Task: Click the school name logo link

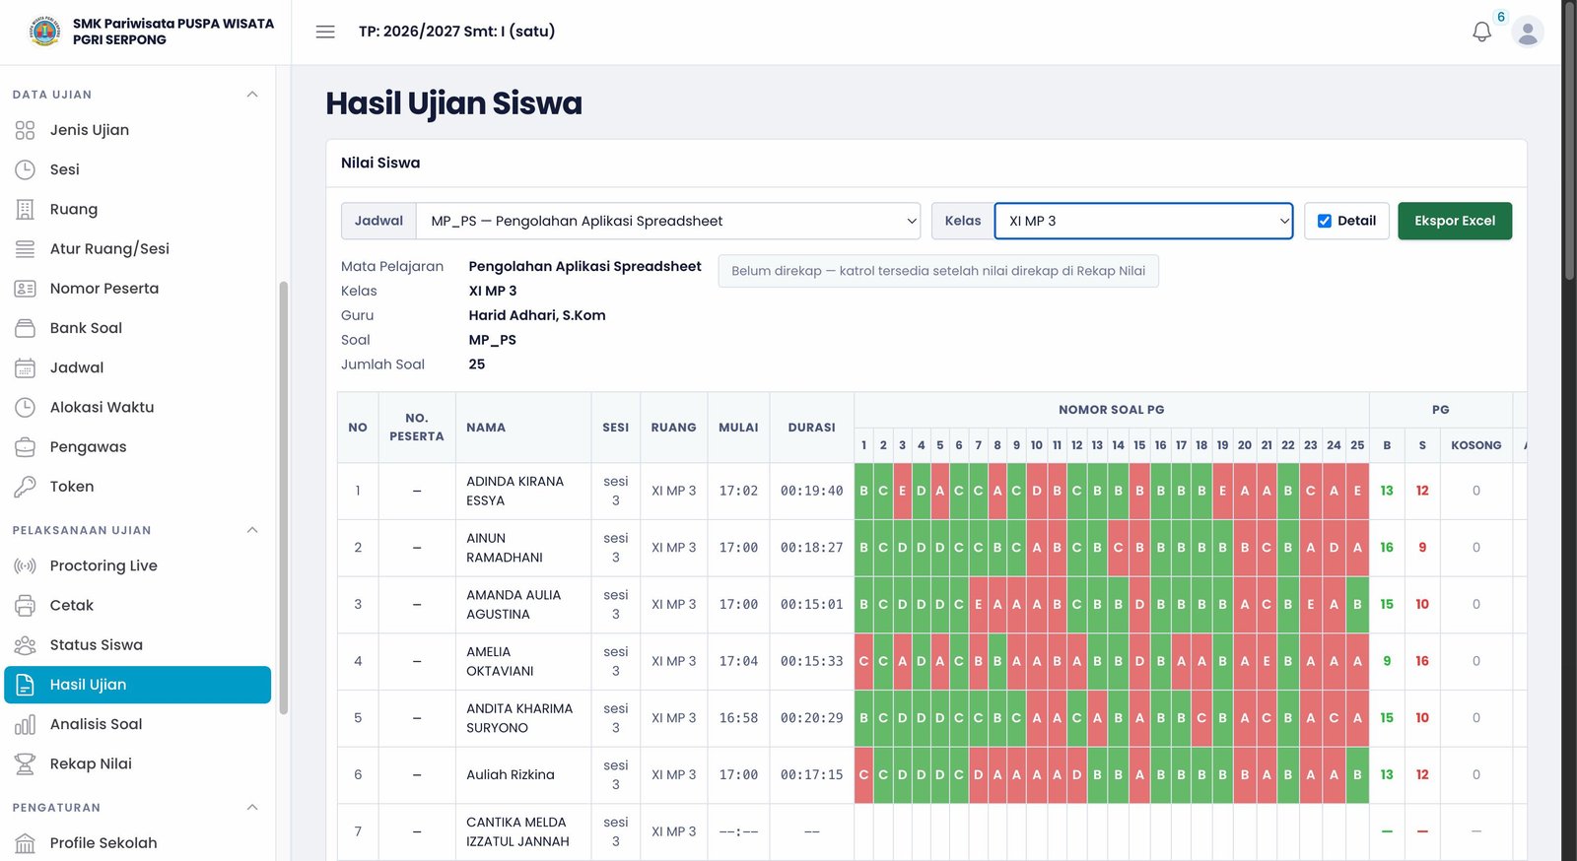Action: click(x=152, y=32)
